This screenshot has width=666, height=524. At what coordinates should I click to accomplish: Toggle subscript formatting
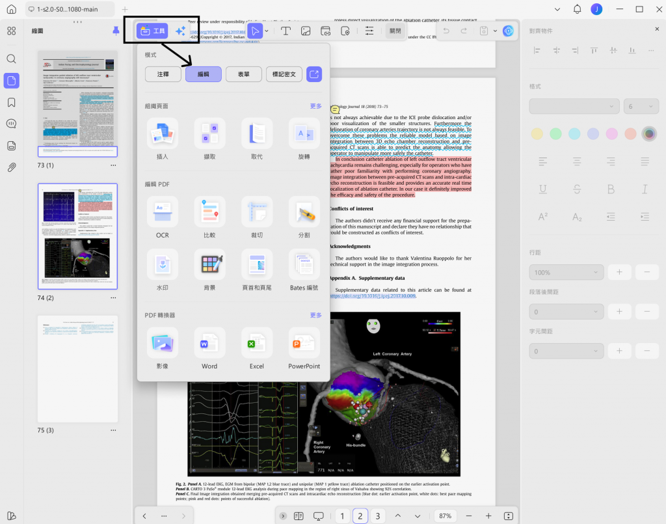[x=577, y=217]
